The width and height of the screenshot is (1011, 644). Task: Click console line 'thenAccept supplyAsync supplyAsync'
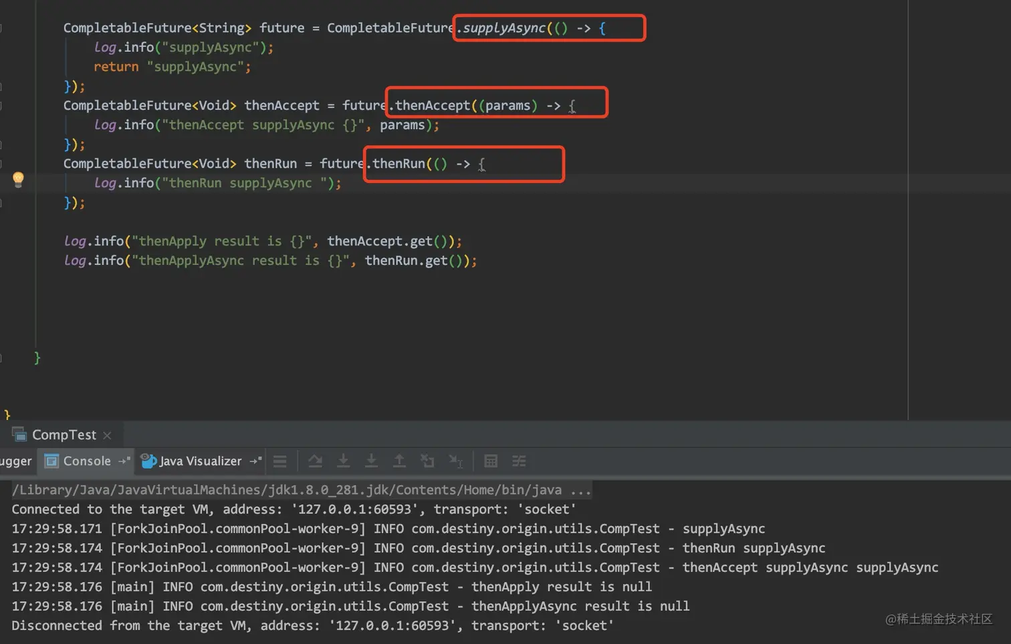click(x=475, y=567)
